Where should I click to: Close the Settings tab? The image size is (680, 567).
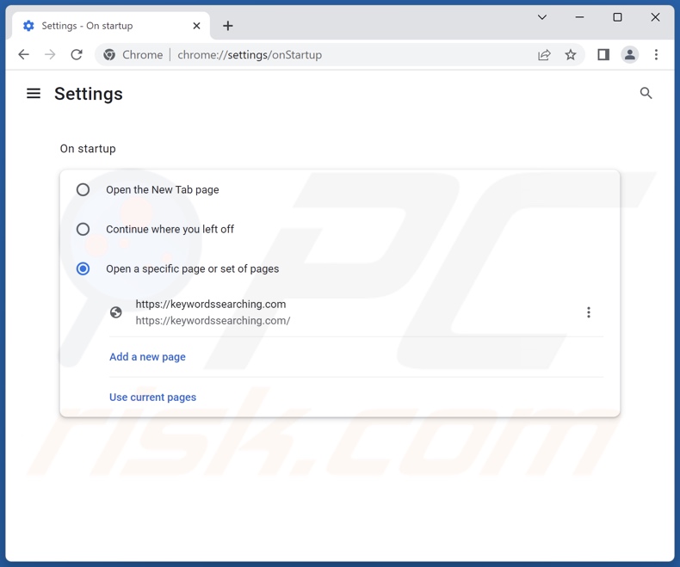[196, 26]
